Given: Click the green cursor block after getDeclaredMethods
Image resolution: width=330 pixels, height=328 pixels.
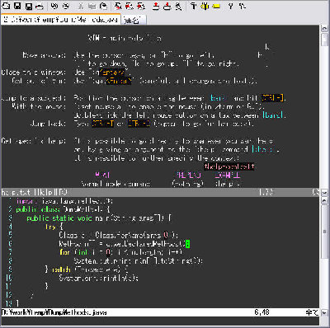Looking at the screenshot, I should pos(187,244).
